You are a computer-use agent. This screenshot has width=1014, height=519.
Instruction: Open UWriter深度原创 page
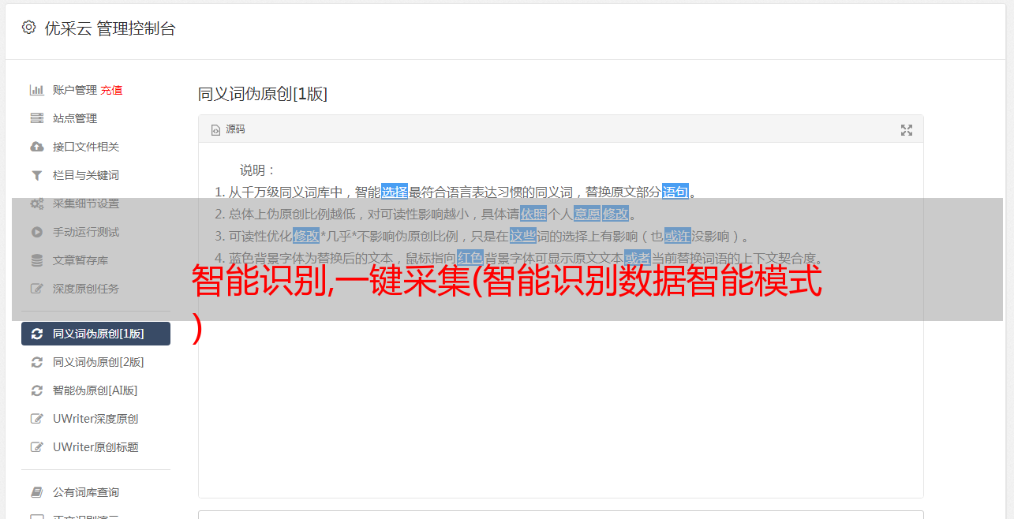[95, 419]
